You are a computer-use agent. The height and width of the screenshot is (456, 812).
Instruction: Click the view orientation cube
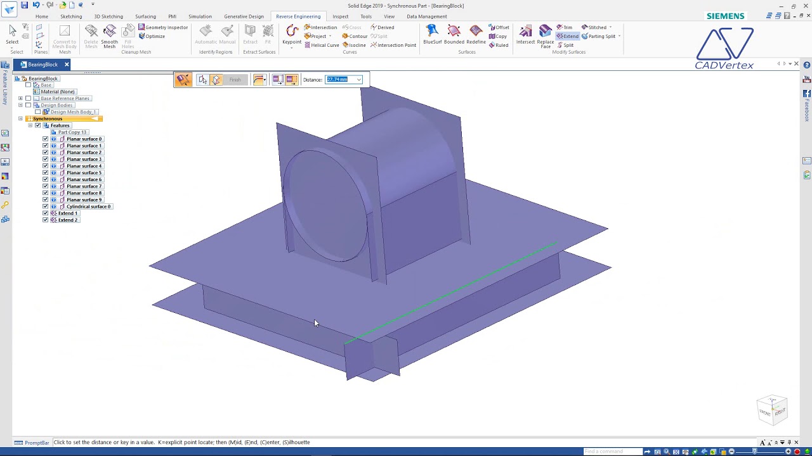[772, 410]
